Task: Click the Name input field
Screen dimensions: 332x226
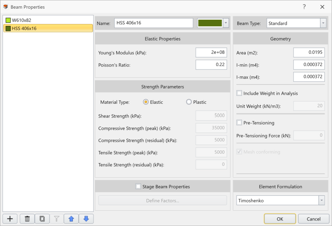Action: pyautogui.click(x=154, y=23)
